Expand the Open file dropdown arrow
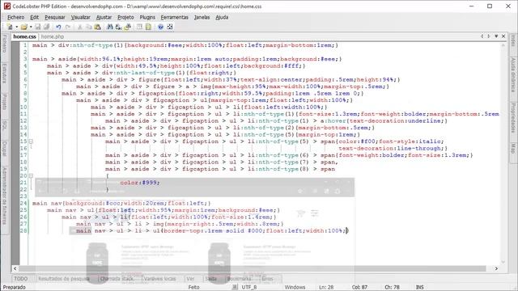Viewport: 518px width, 291px height. point(31,27)
